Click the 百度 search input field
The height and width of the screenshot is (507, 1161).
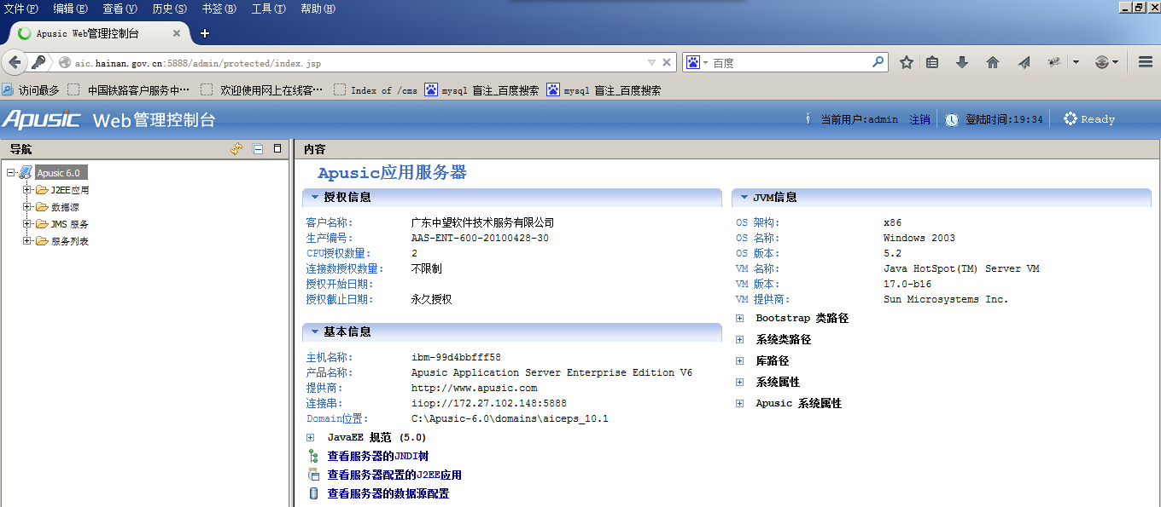(x=791, y=62)
